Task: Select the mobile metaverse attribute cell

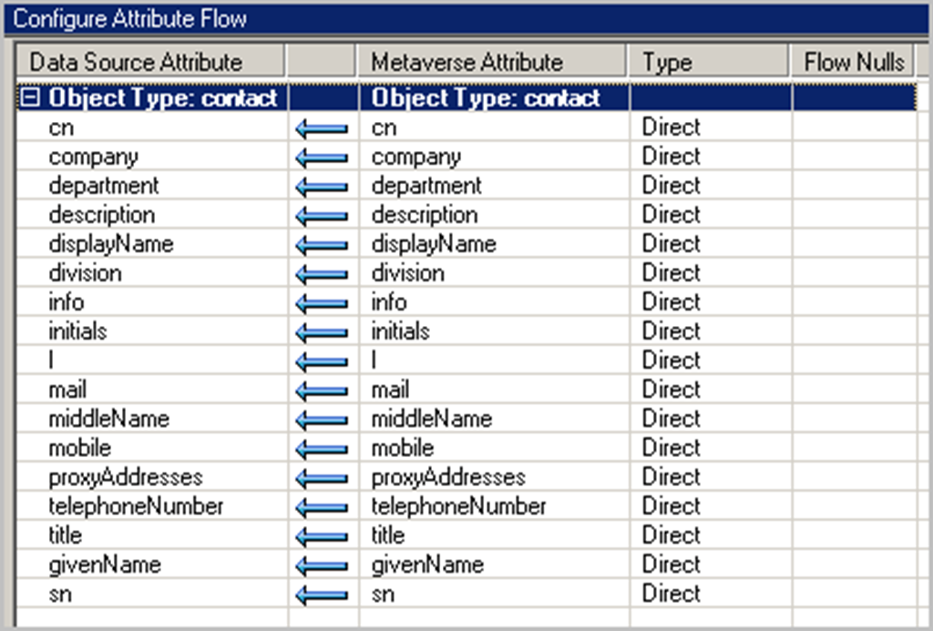Action: click(402, 448)
